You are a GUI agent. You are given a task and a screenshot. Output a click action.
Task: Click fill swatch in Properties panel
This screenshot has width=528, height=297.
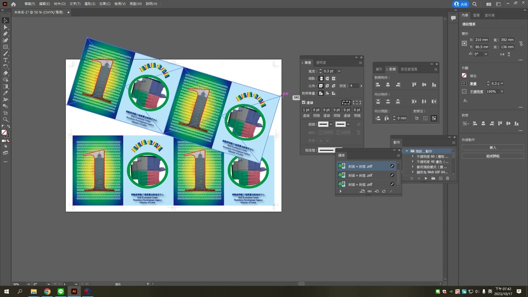coord(464,76)
